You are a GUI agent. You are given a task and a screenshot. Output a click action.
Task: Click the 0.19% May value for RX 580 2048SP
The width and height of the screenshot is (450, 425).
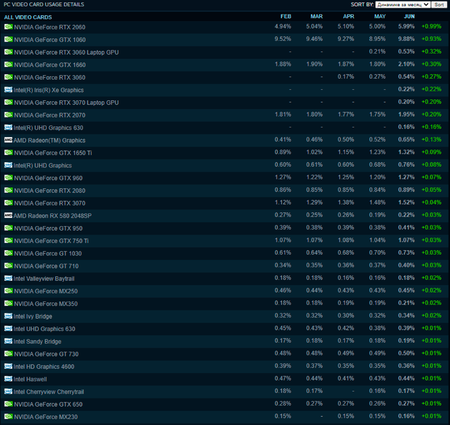[x=377, y=215]
